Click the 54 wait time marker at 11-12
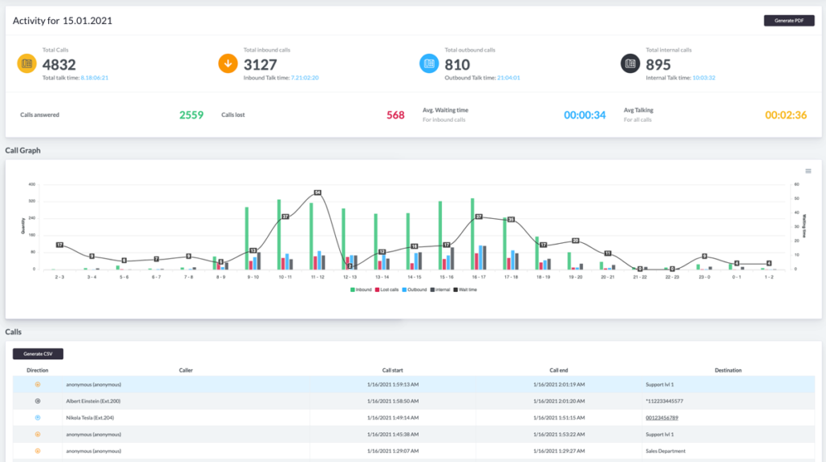 coord(317,192)
